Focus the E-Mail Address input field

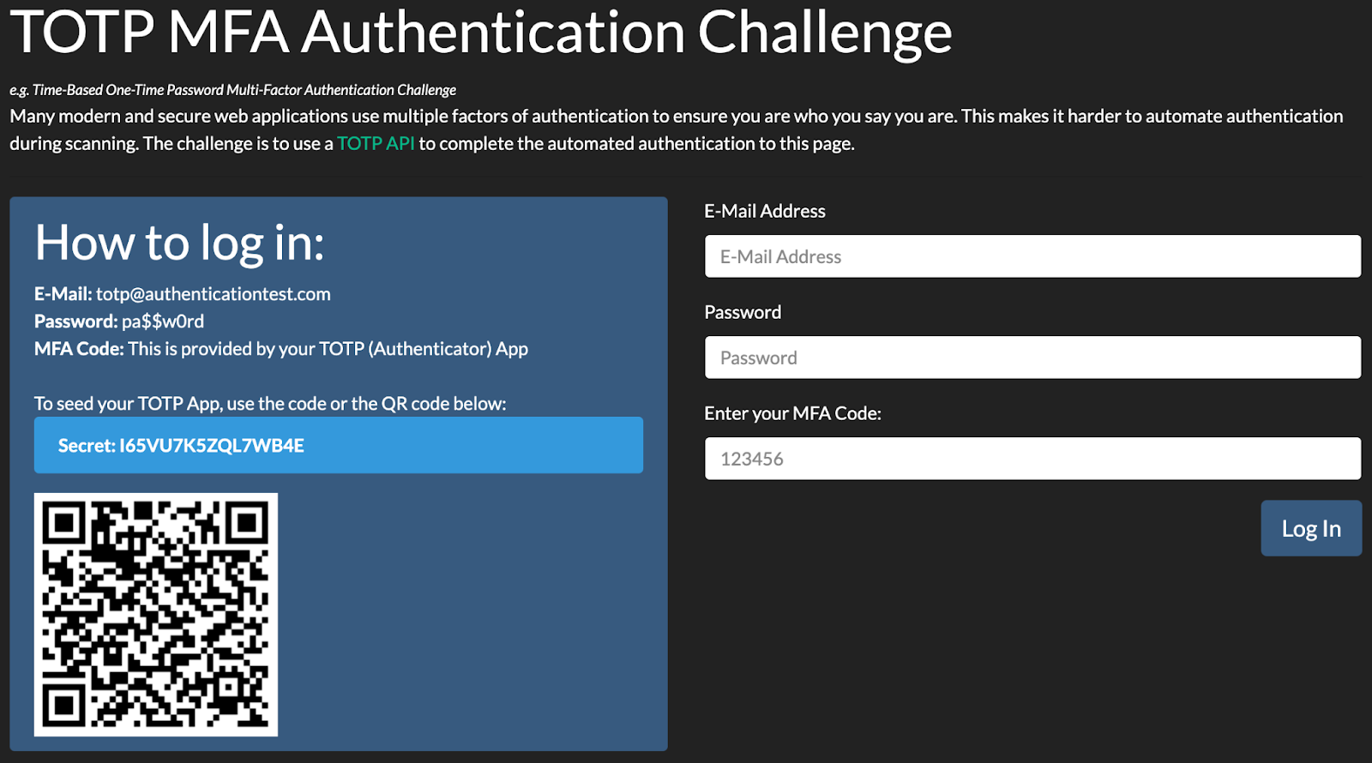[x=1032, y=256]
